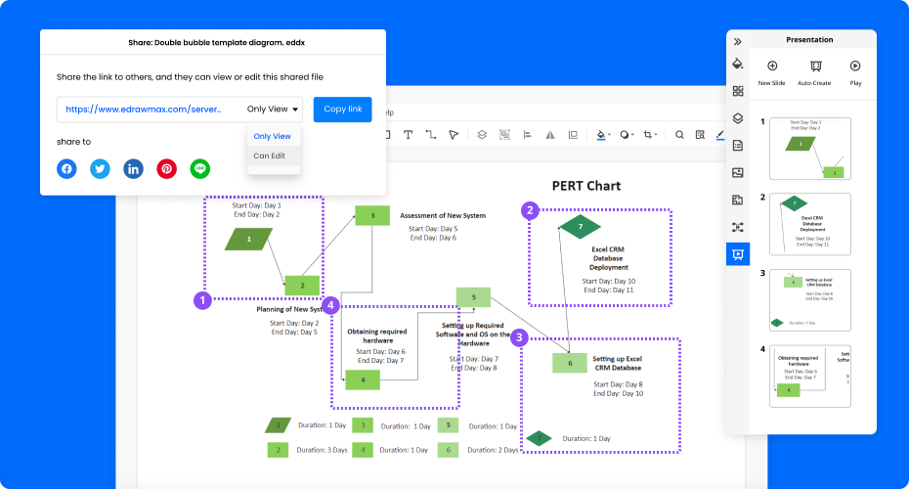Click the Copy link button

pyautogui.click(x=342, y=110)
